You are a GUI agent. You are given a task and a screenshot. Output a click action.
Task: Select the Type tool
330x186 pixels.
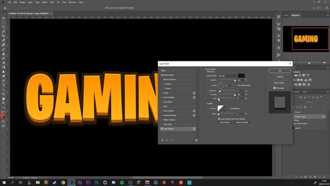tap(4, 85)
